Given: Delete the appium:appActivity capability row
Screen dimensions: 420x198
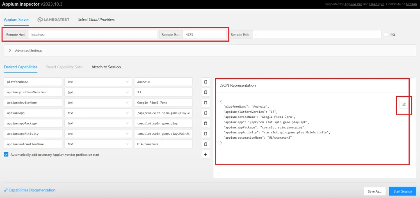Looking at the screenshot, I should (205, 134).
